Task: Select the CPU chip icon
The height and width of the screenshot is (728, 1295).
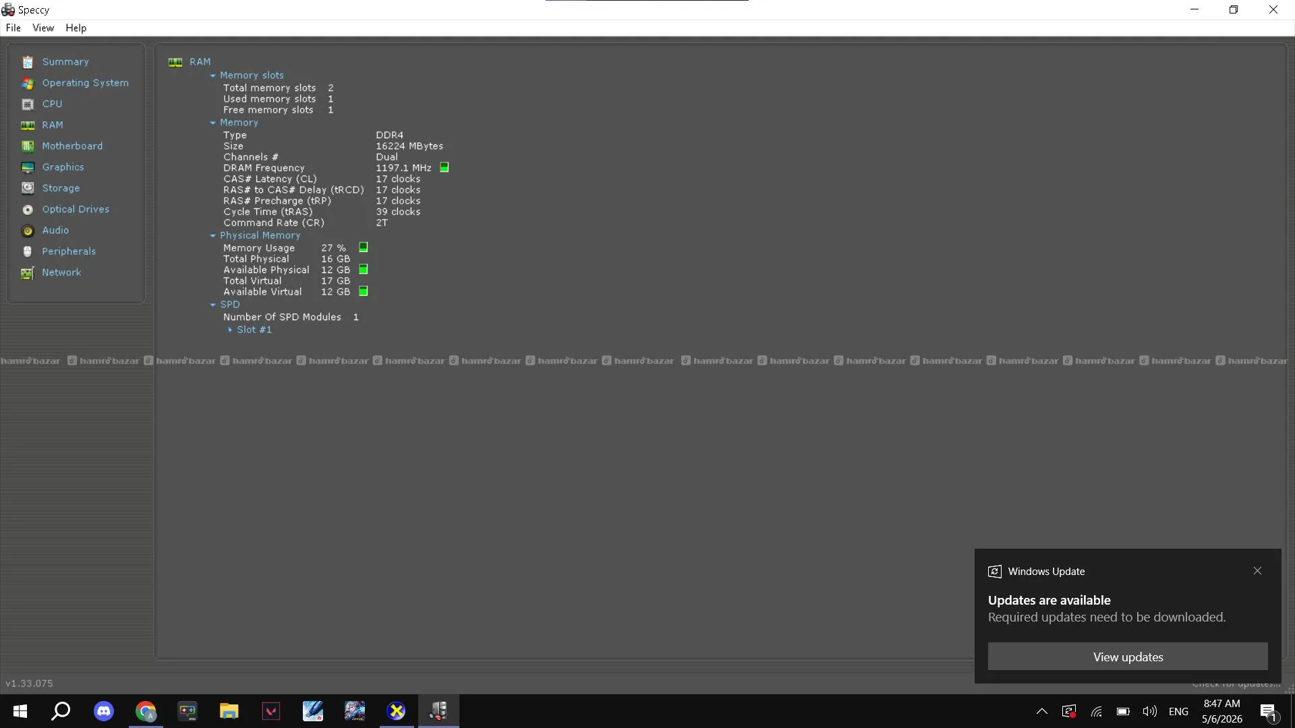Action: point(28,104)
